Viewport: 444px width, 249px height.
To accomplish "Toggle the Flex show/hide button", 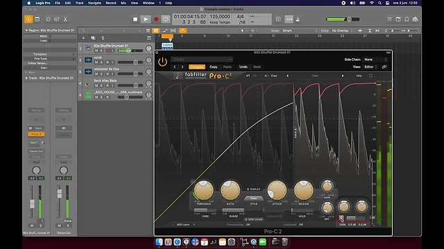I will click(x=173, y=30).
